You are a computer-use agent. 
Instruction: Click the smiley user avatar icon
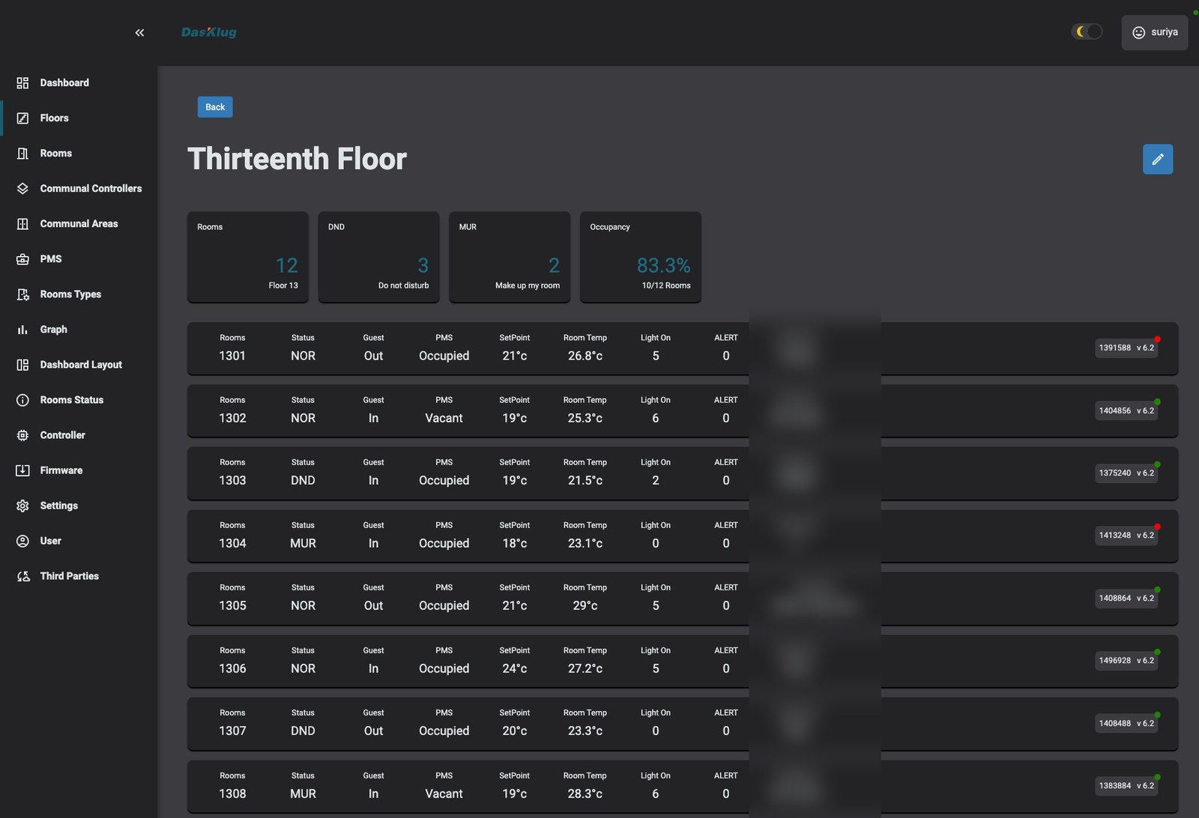(x=1138, y=32)
